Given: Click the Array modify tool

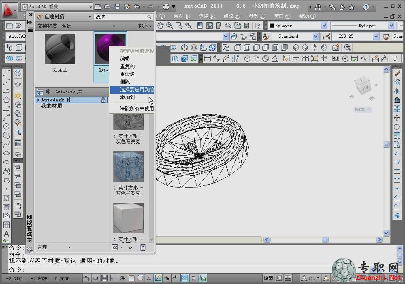Looking at the screenshot, I should tap(397, 109).
